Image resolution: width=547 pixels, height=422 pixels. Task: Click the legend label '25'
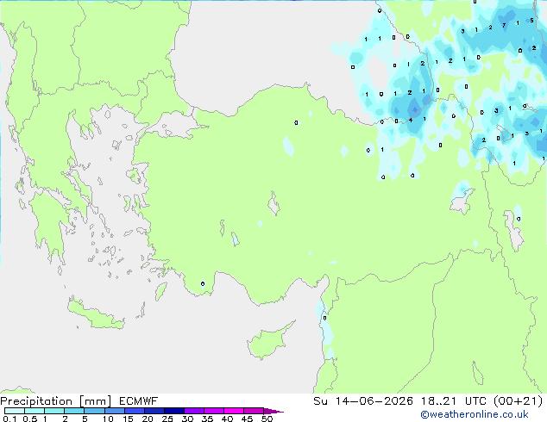coord(167,419)
